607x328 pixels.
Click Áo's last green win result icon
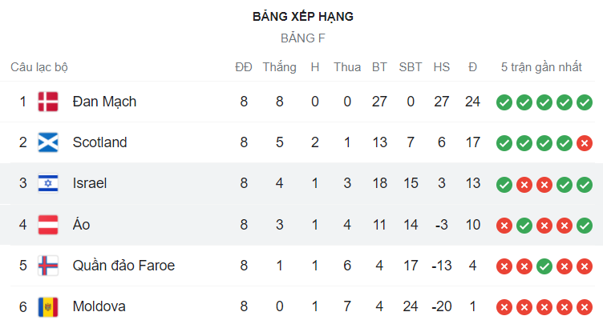coord(585,226)
